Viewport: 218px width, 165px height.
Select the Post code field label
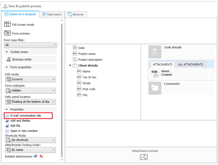coord(89,89)
